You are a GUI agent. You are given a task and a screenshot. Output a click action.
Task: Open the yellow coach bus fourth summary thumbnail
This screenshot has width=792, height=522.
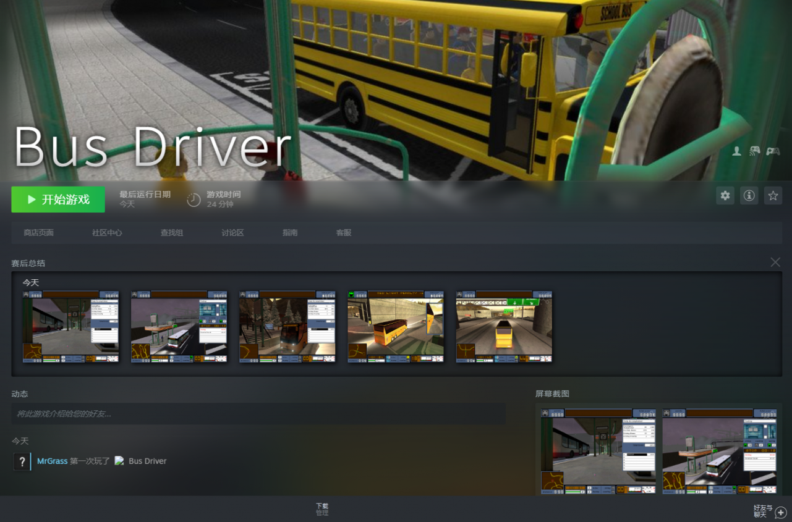(396, 326)
